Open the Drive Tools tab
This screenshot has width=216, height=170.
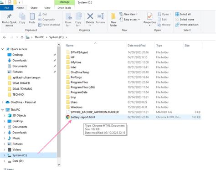click(64, 8)
